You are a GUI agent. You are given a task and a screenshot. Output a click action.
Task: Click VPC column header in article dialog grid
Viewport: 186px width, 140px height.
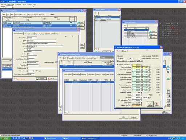(x=106, y=80)
